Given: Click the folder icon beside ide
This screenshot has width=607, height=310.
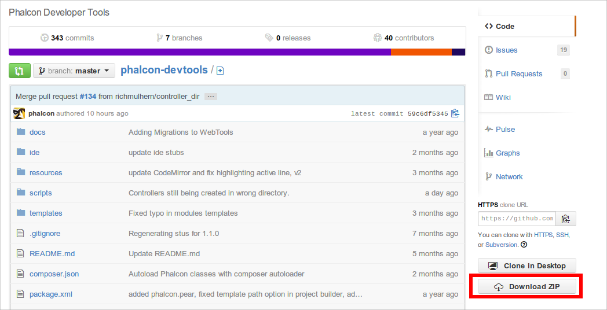Looking at the screenshot, I should pyautogui.click(x=21, y=152).
